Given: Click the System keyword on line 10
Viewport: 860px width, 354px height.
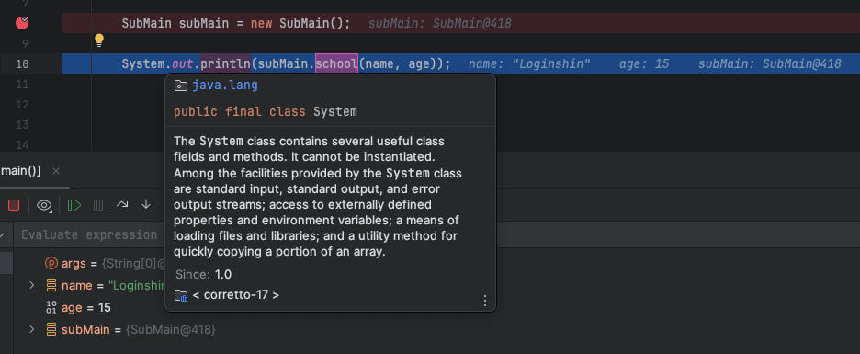Looking at the screenshot, I should point(143,64).
